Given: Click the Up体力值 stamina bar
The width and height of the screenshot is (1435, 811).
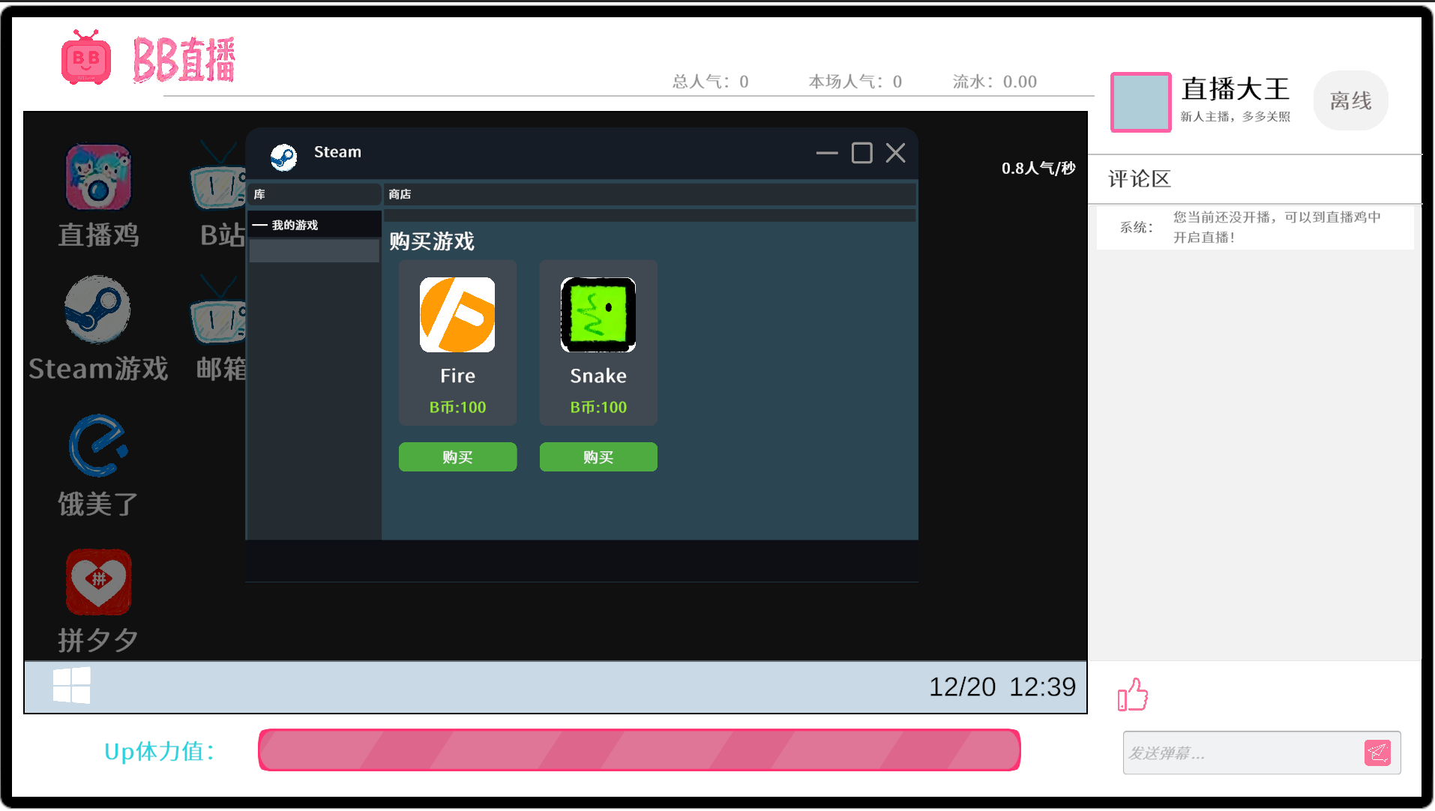Looking at the screenshot, I should (639, 750).
